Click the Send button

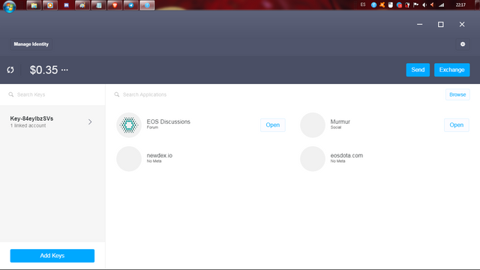click(x=418, y=70)
